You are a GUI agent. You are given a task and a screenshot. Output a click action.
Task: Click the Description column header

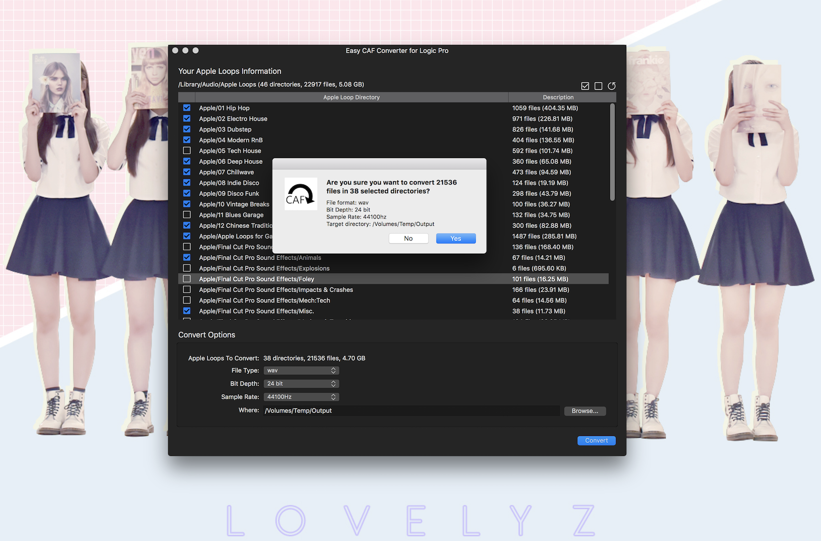[558, 97]
